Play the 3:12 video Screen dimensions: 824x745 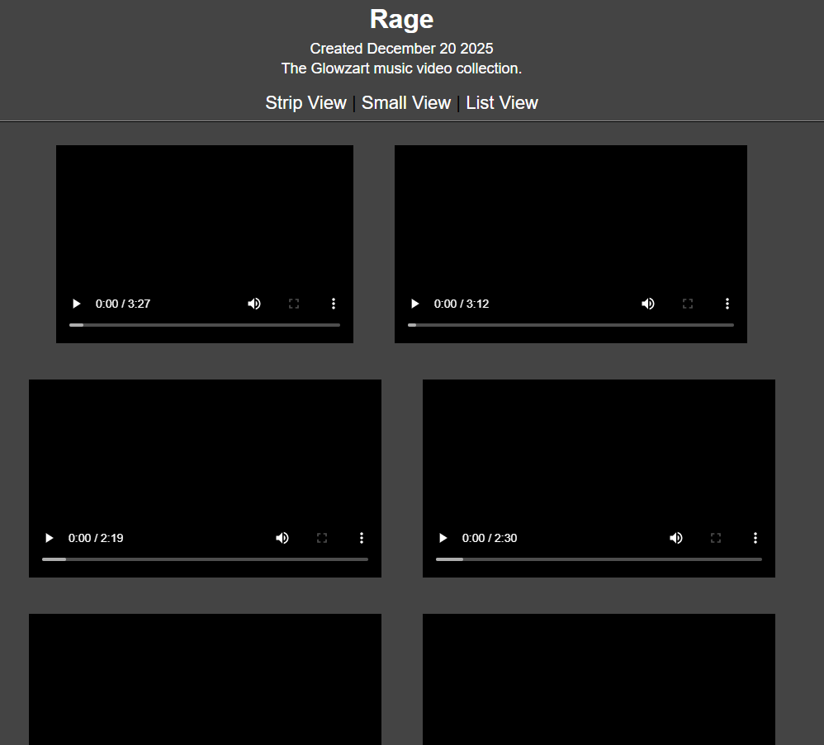(414, 304)
